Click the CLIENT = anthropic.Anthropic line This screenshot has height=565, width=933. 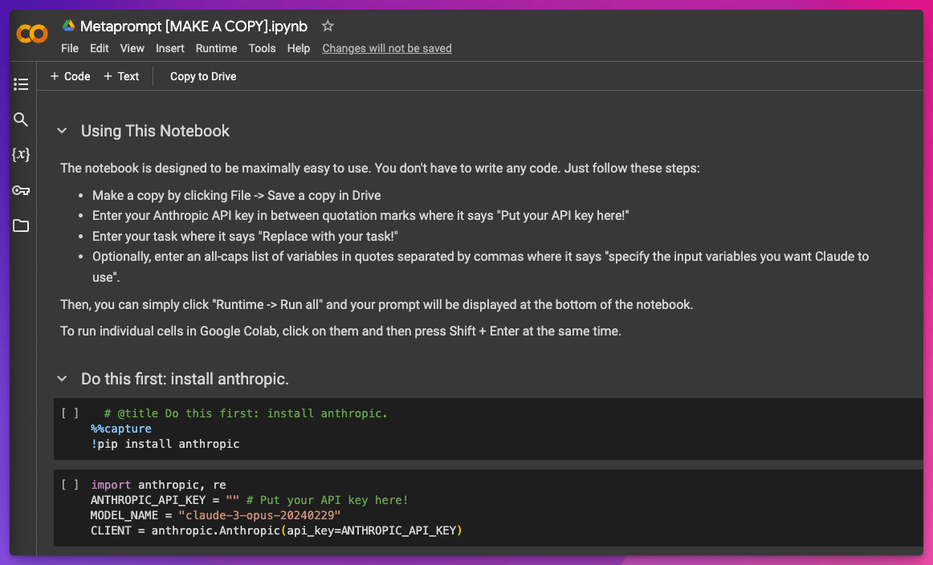click(276, 530)
